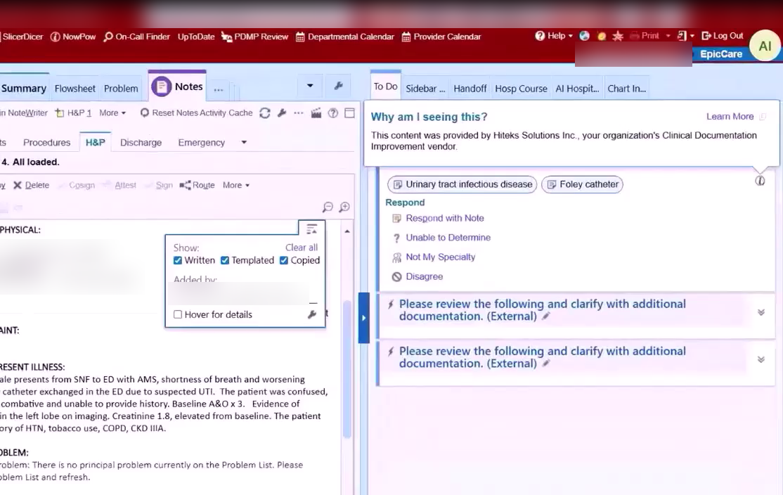Open the More menu in note actions

coord(235,185)
